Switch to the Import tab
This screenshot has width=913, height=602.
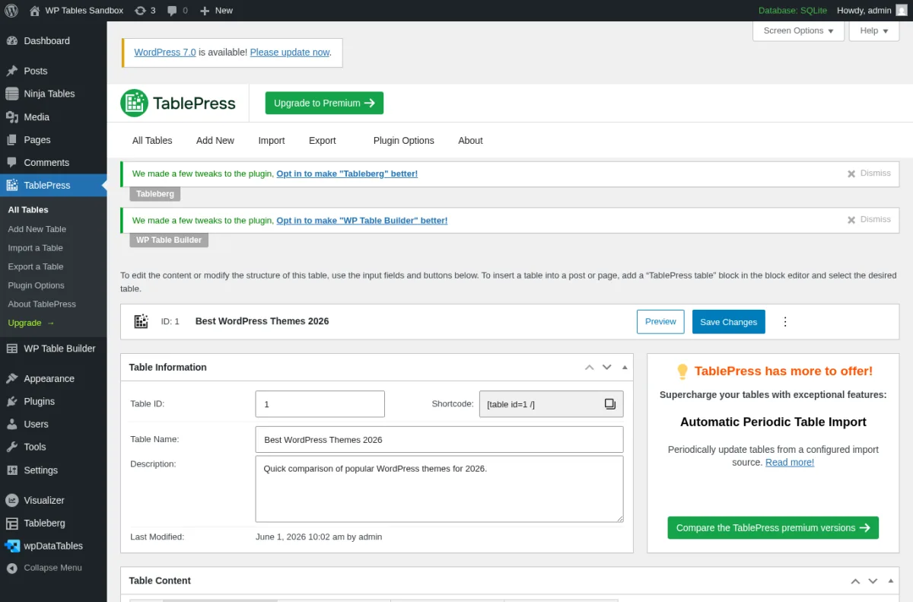tap(272, 141)
